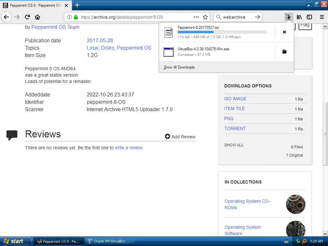Screen dimensions: 328x246
Task: Click the orange magnifier tray icon
Action: (x=304, y=242)
